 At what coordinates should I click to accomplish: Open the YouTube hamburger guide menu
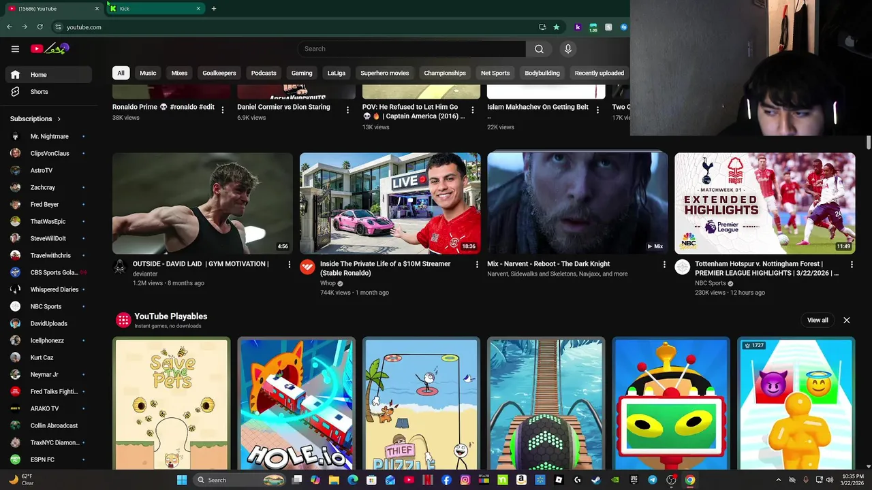click(x=15, y=48)
